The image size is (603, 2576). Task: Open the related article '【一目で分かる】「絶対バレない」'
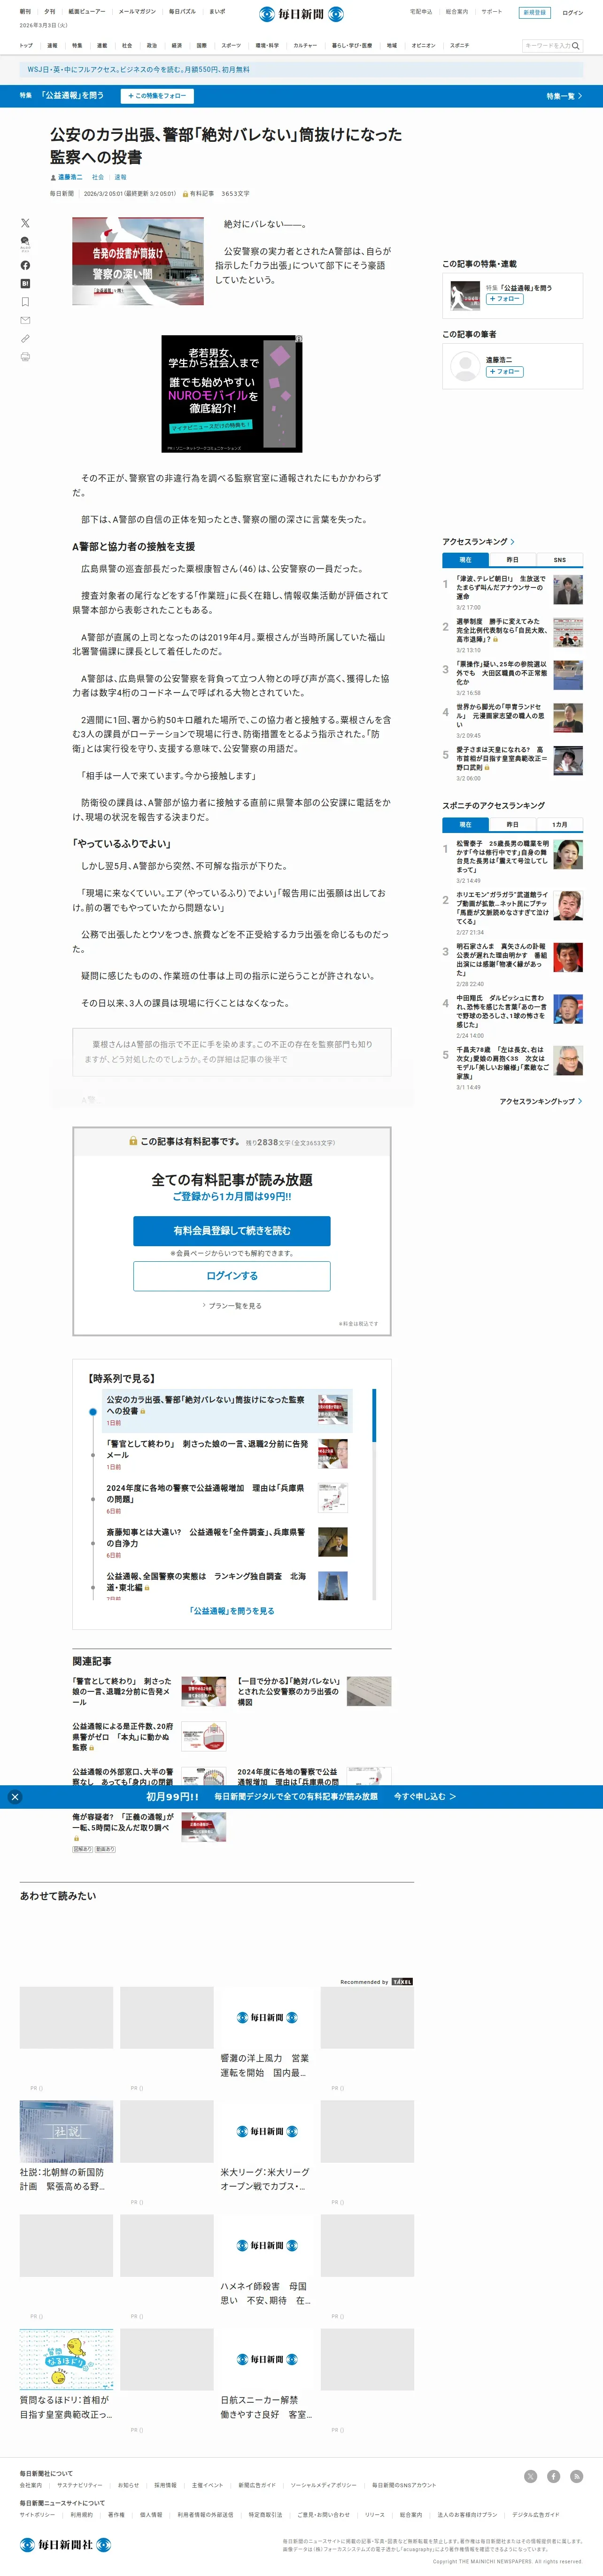289,1692
